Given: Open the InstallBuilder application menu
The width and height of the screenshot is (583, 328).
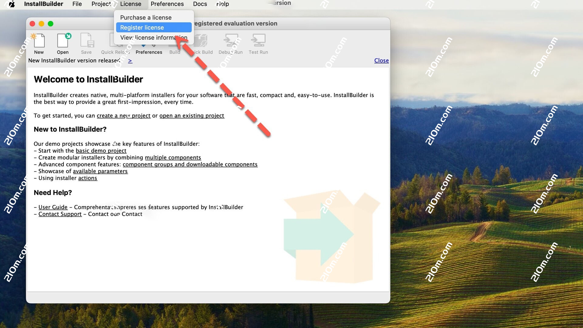Looking at the screenshot, I should pyautogui.click(x=44, y=4).
